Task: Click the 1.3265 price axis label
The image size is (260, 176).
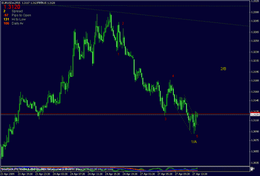Action: coord(254,32)
